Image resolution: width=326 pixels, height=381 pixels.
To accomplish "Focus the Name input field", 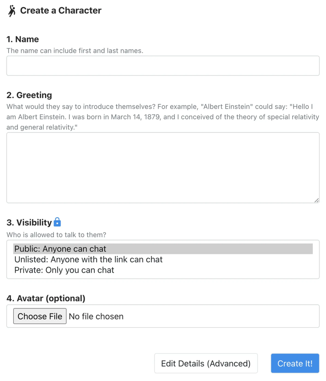I will pos(163,66).
